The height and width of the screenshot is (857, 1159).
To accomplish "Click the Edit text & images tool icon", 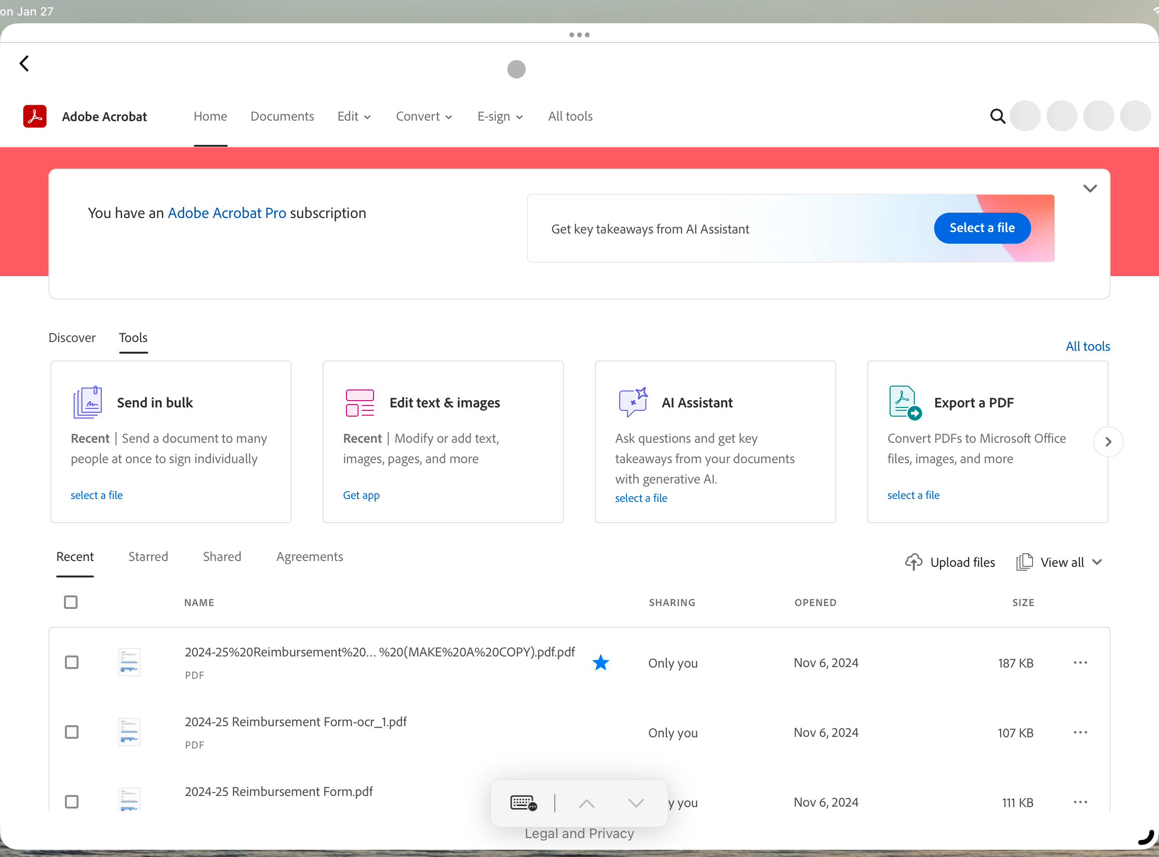I will [360, 402].
